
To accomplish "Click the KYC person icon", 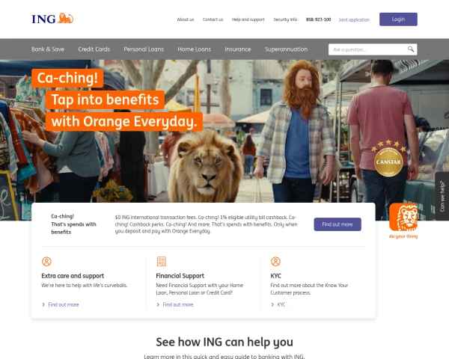I will 275,261.
